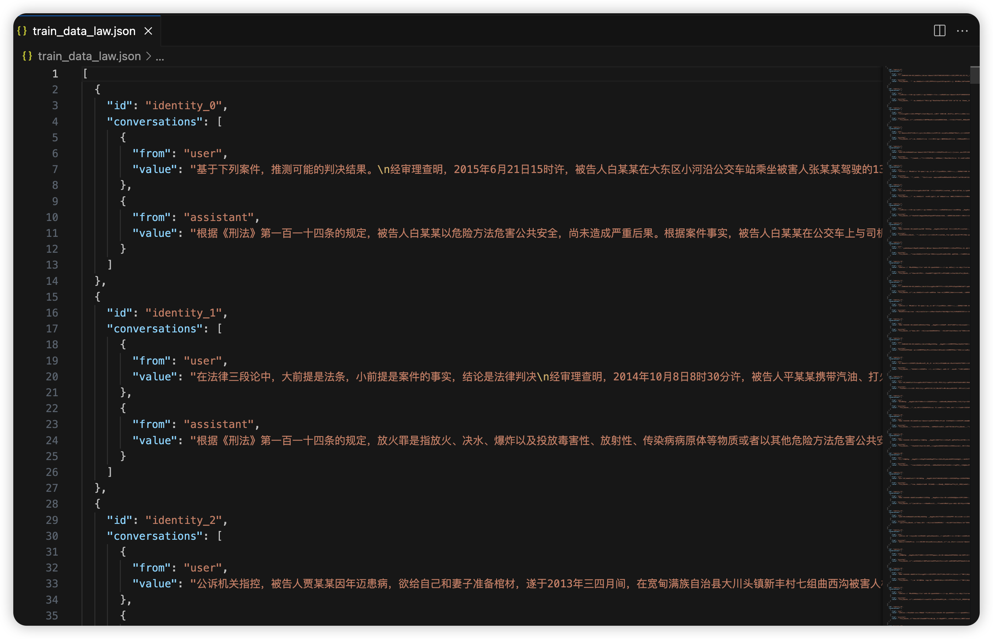Click the split editor right icon
This screenshot has height=639, width=993.
pyautogui.click(x=939, y=31)
